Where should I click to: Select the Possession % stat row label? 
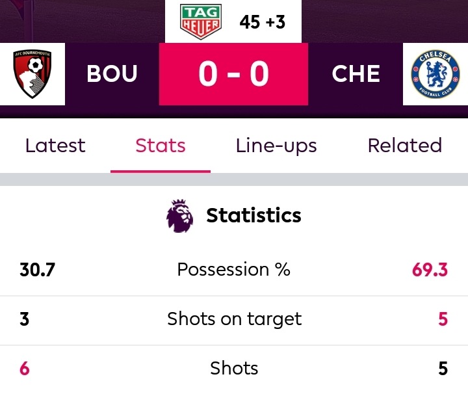click(234, 270)
